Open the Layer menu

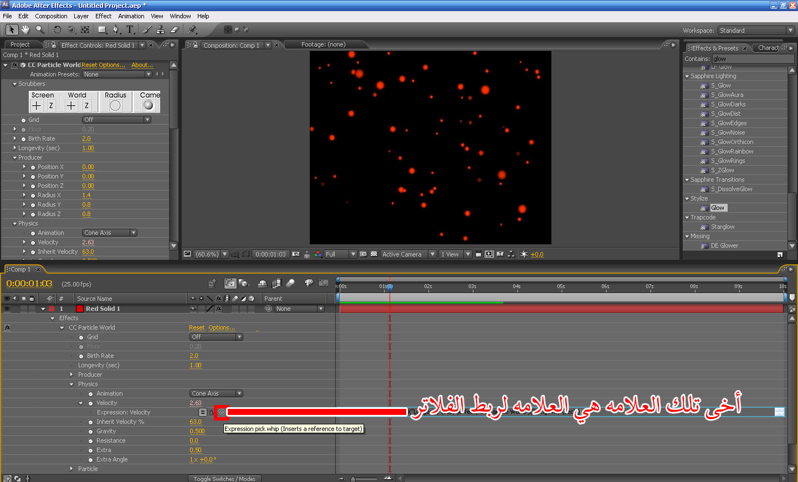tap(81, 16)
